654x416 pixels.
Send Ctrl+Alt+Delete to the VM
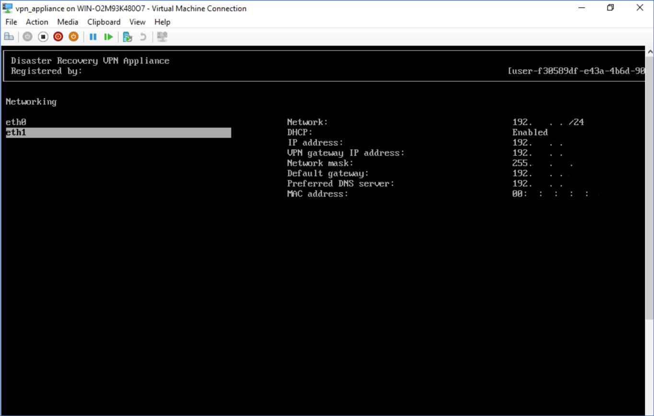click(x=9, y=36)
